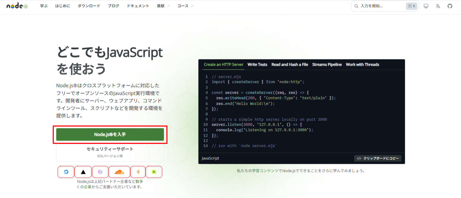
Task: Click the const server = createServer code line
Action: click(260, 93)
